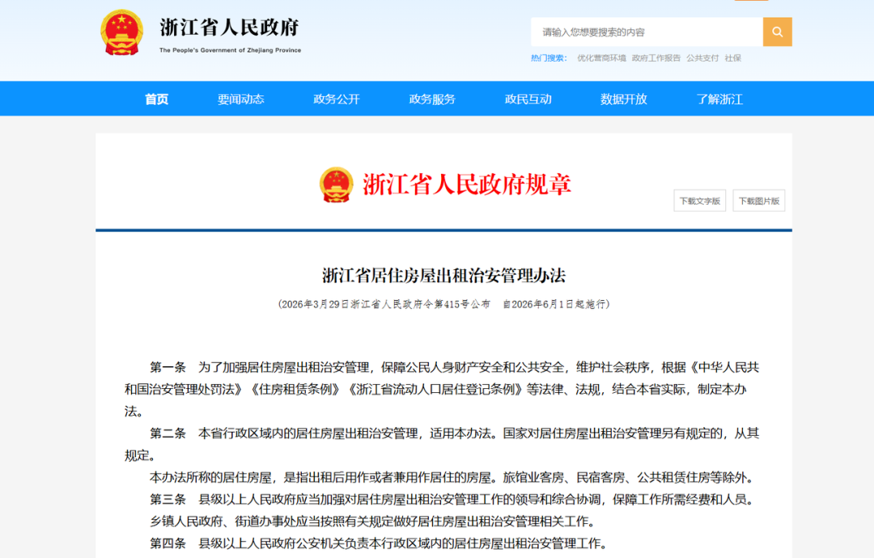The width and height of the screenshot is (874, 558).
Task: Click hot search link 政府工作报告
Action: click(656, 58)
